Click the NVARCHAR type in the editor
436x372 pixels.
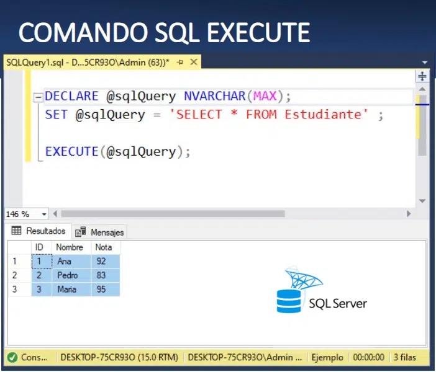[x=215, y=96]
